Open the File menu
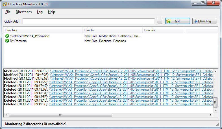 (8, 12)
